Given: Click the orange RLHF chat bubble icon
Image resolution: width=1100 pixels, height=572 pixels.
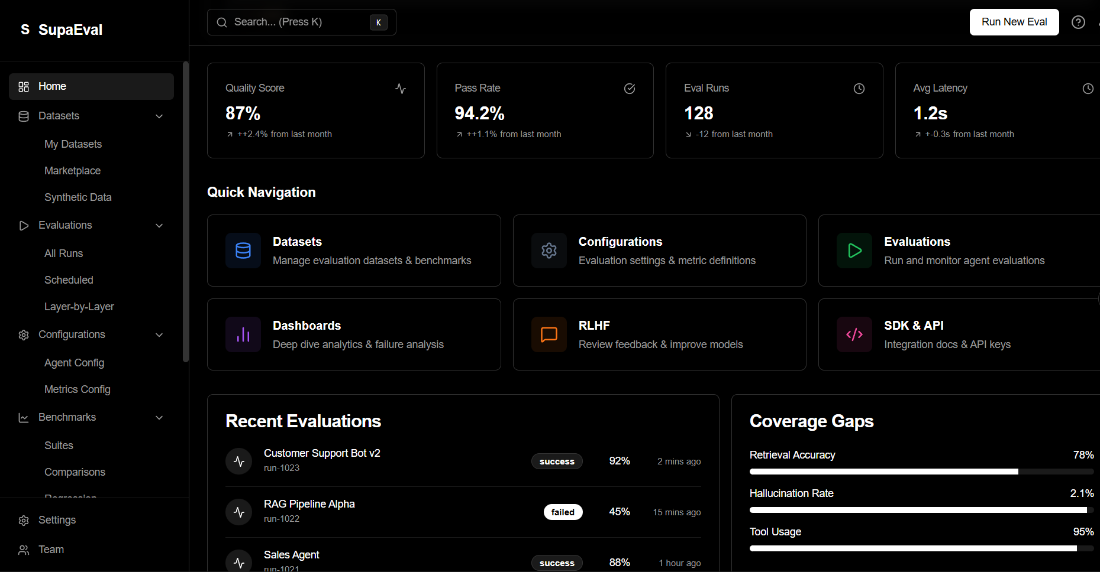Looking at the screenshot, I should (549, 334).
